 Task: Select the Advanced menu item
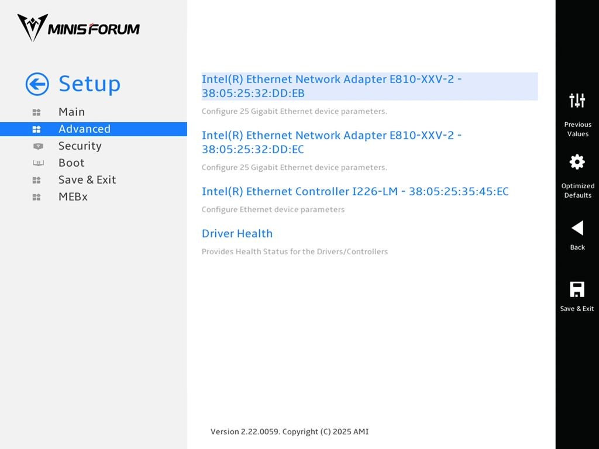pyautogui.click(x=93, y=129)
